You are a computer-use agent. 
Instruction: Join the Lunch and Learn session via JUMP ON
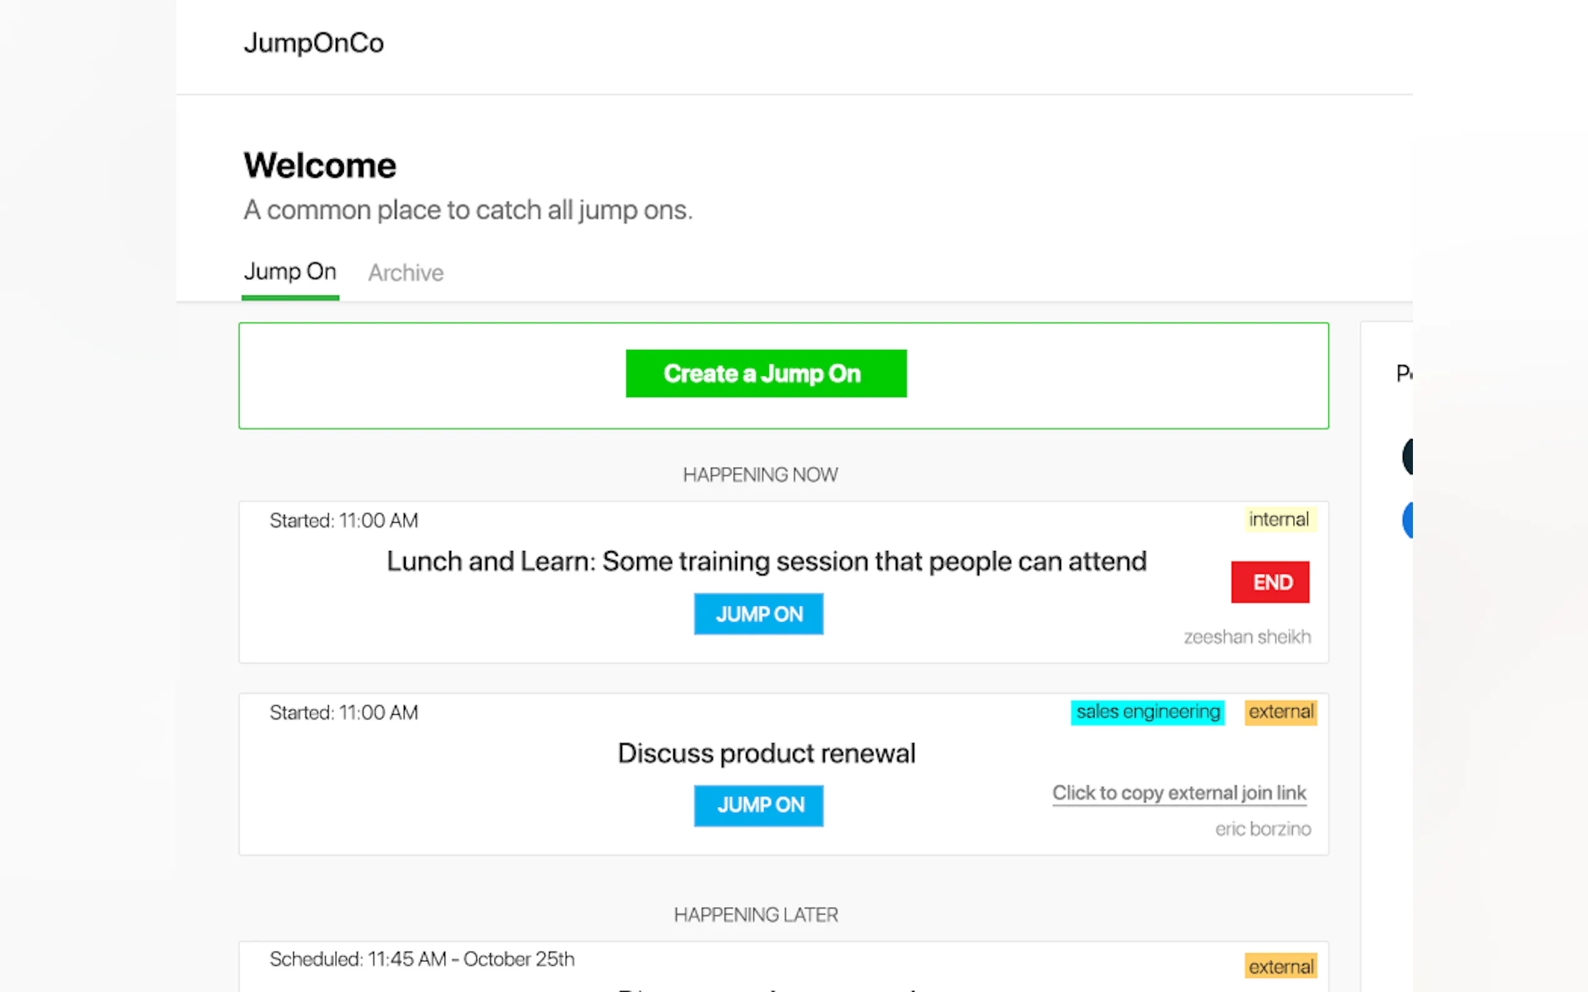pos(758,613)
